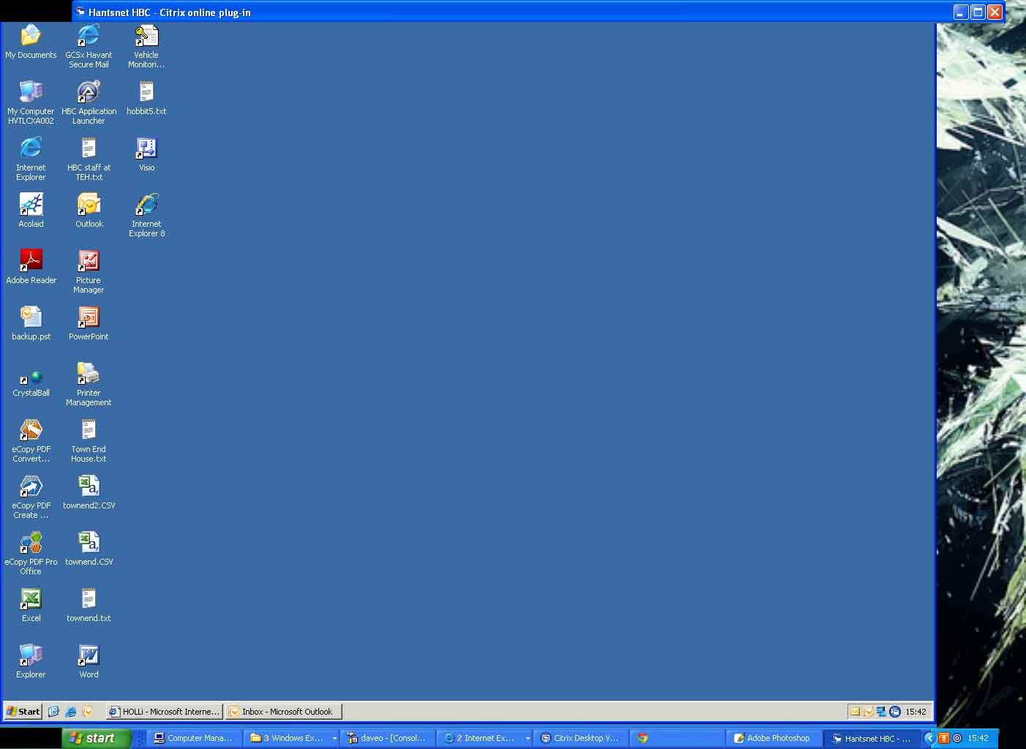This screenshot has height=749, width=1026.
Task: Open the Printer Management desktop icon
Action: pos(89,374)
